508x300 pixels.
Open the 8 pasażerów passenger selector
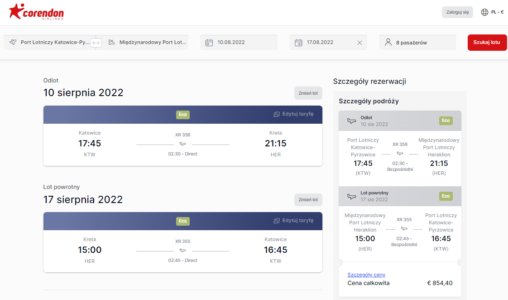(417, 43)
